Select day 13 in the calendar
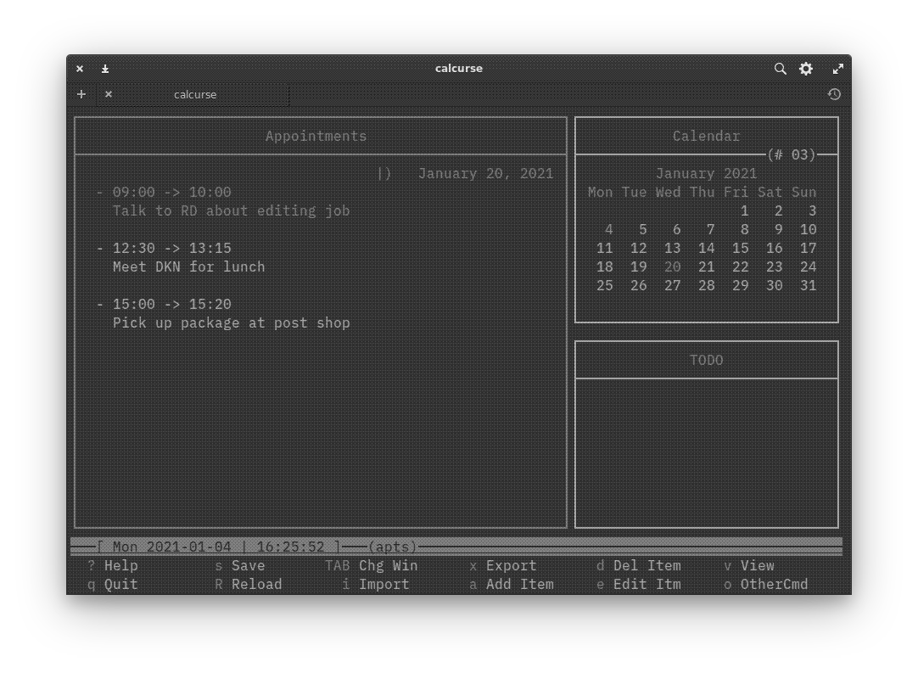Image resolution: width=918 pixels, height=673 pixels. tap(672, 249)
